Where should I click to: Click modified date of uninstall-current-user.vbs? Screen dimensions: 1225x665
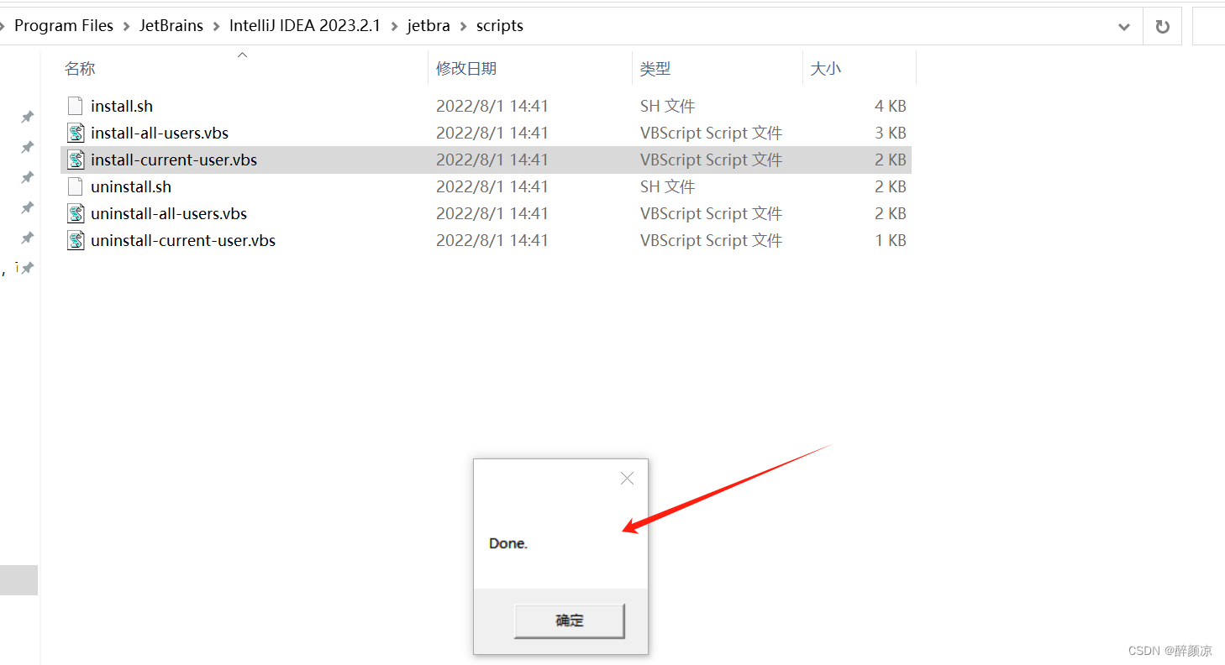(492, 240)
